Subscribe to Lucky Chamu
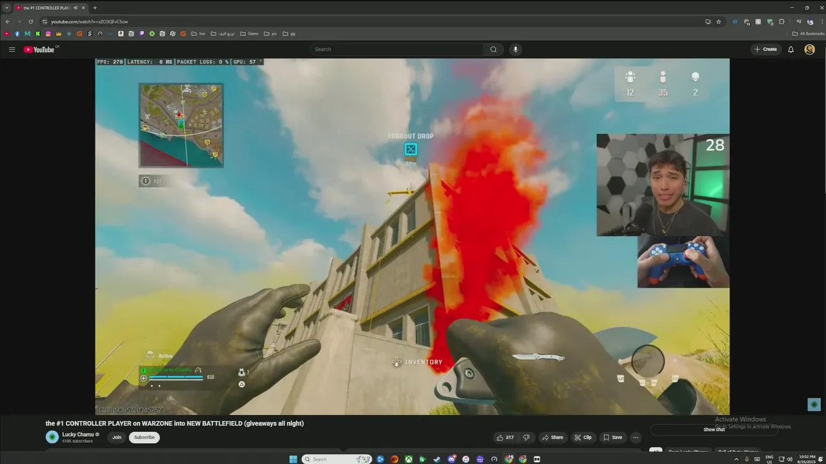Image resolution: width=826 pixels, height=464 pixels. pos(144,437)
